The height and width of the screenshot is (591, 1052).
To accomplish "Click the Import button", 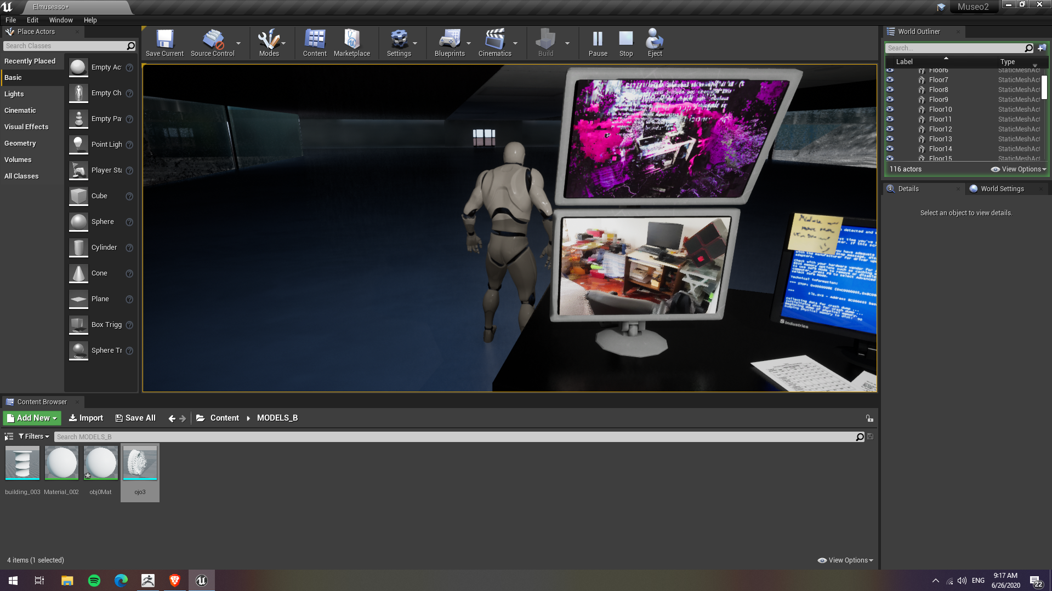I will tap(86, 418).
